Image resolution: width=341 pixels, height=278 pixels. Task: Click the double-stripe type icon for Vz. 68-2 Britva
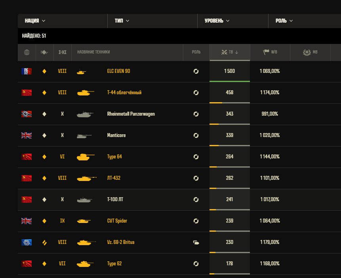(44, 242)
